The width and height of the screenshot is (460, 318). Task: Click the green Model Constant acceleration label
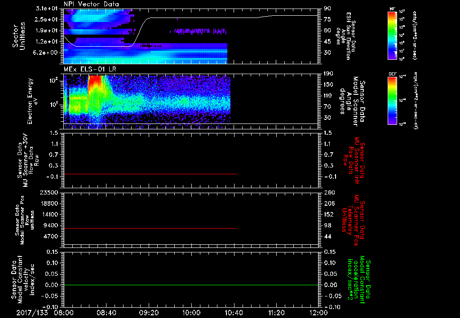[359, 280]
